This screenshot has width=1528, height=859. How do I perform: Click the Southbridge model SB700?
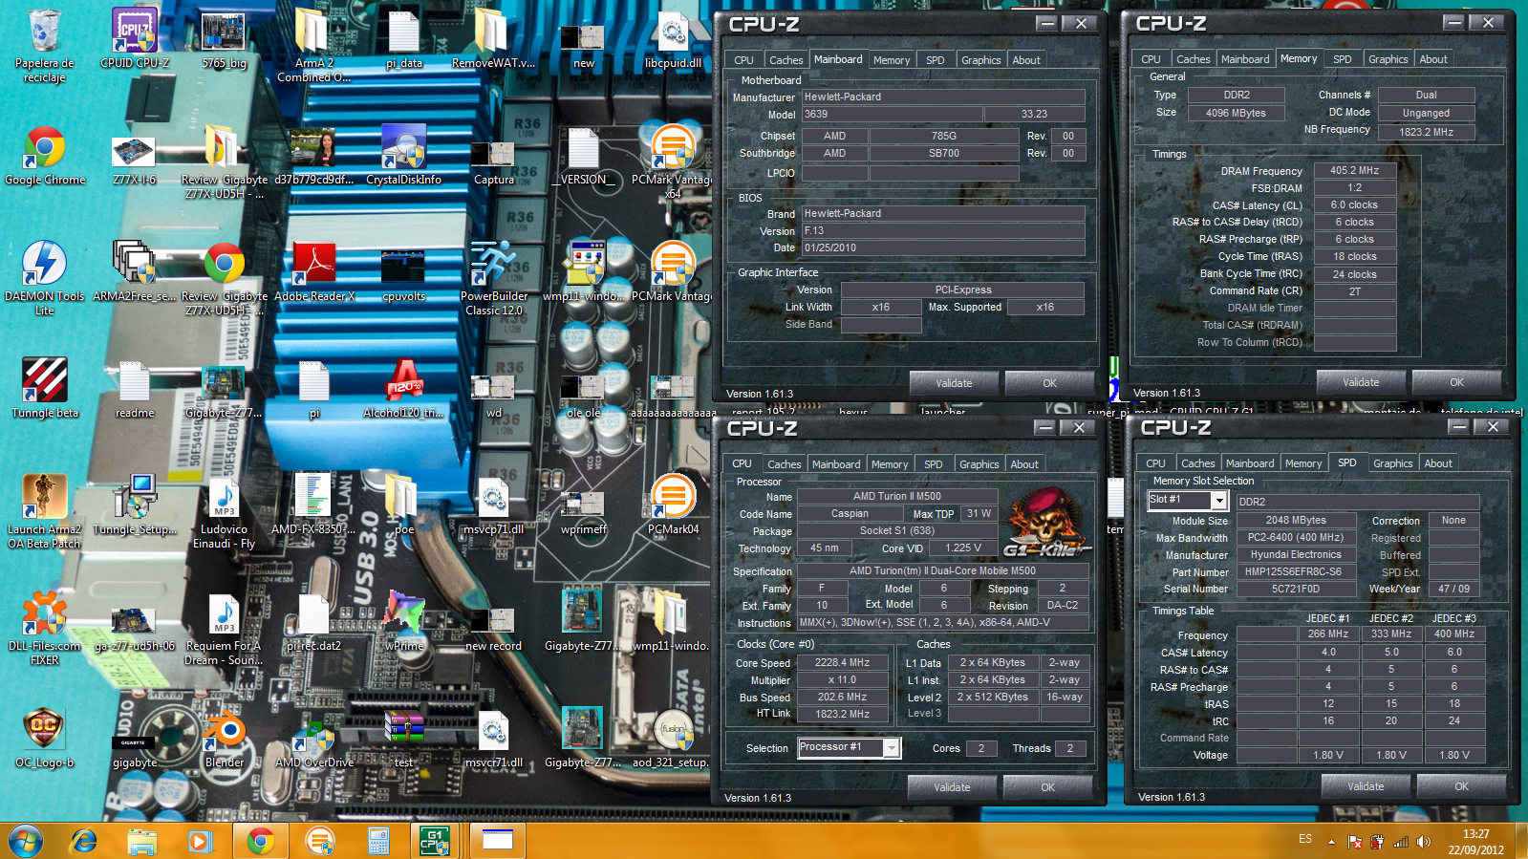943,153
